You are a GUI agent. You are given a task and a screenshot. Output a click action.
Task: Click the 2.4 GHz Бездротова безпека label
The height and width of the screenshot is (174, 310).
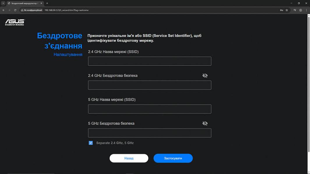tap(113, 75)
